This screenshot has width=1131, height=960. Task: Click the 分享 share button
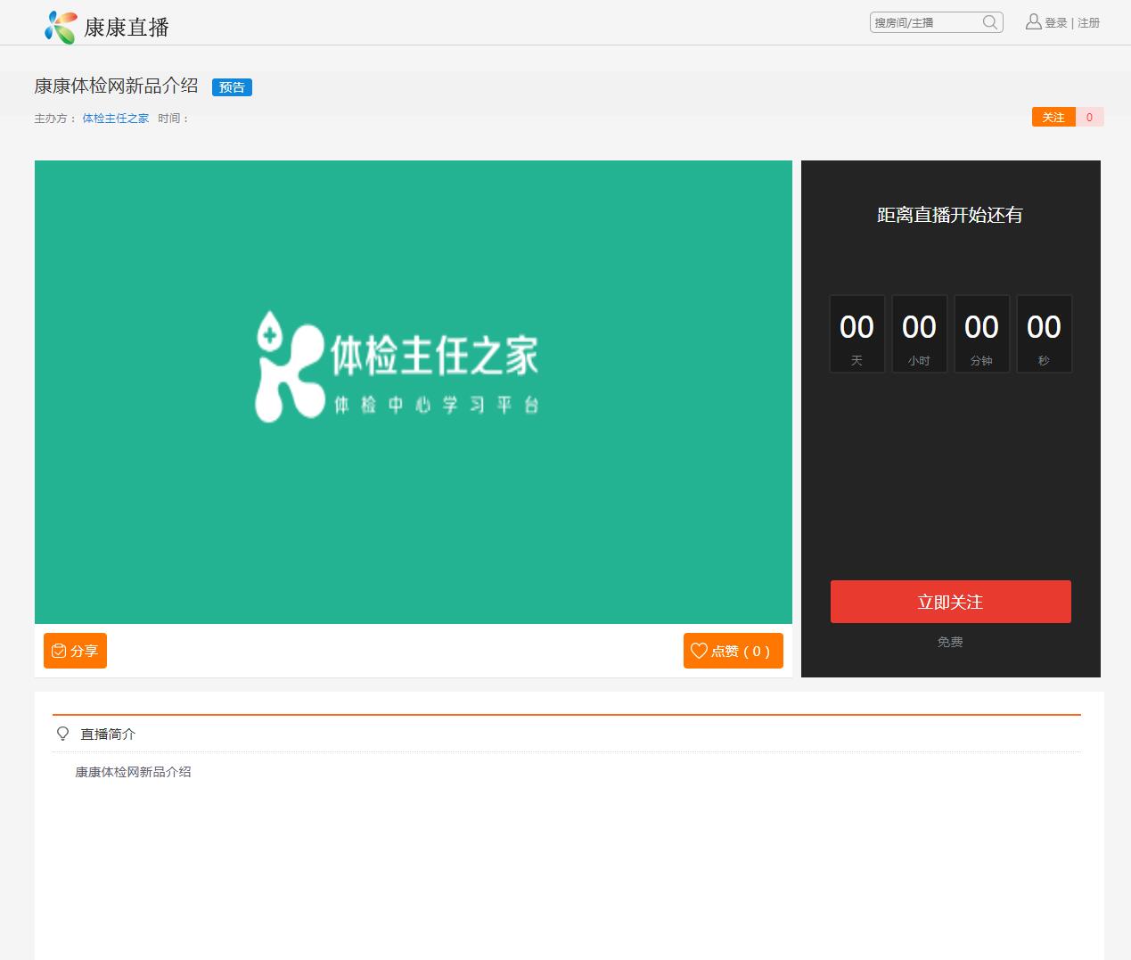pos(75,651)
